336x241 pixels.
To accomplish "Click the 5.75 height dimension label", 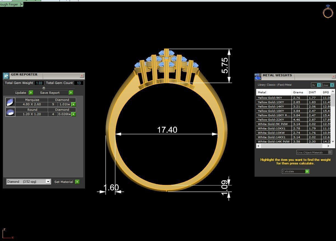I will click(x=225, y=65).
